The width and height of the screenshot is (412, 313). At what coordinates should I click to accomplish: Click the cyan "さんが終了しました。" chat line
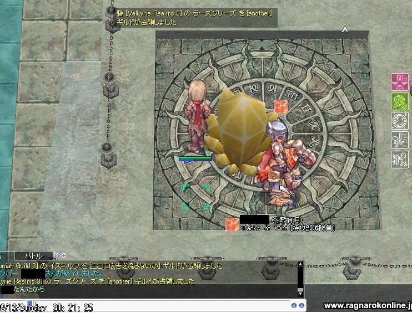coord(74,274)
